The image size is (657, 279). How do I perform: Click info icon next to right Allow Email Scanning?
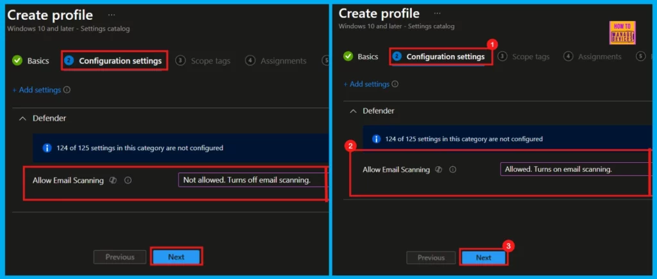click(x=452, y=170)
